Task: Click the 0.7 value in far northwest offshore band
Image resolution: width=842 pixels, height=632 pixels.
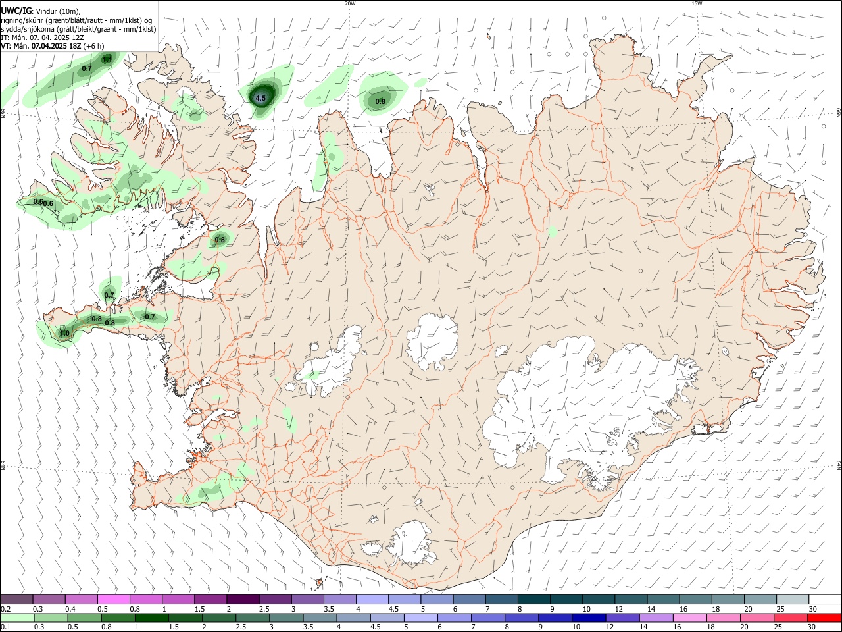Action: tap(87, 69)
